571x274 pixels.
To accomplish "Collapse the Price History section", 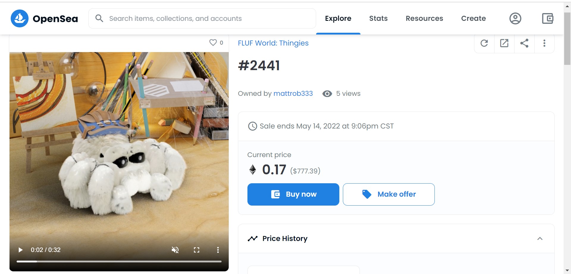I will [540, 239].
